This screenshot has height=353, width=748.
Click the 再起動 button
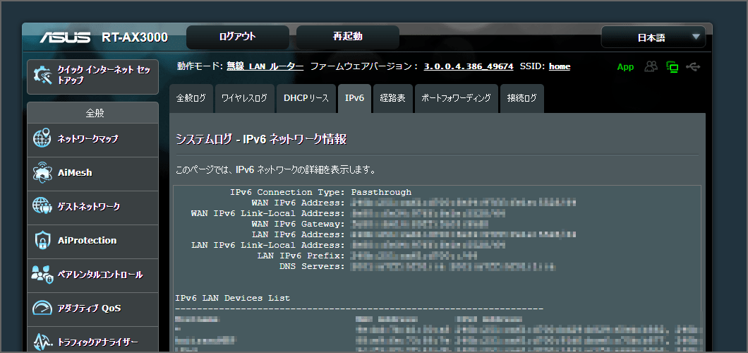(x=348, y=37)
